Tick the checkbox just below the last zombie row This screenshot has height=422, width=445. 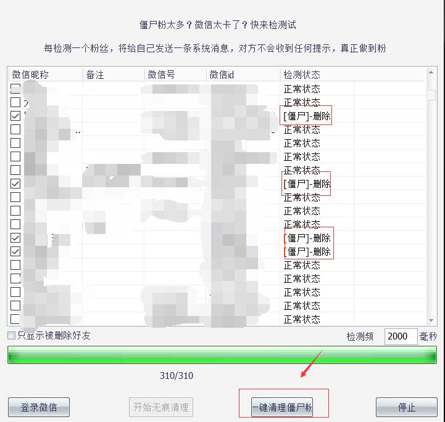[15, 265]
